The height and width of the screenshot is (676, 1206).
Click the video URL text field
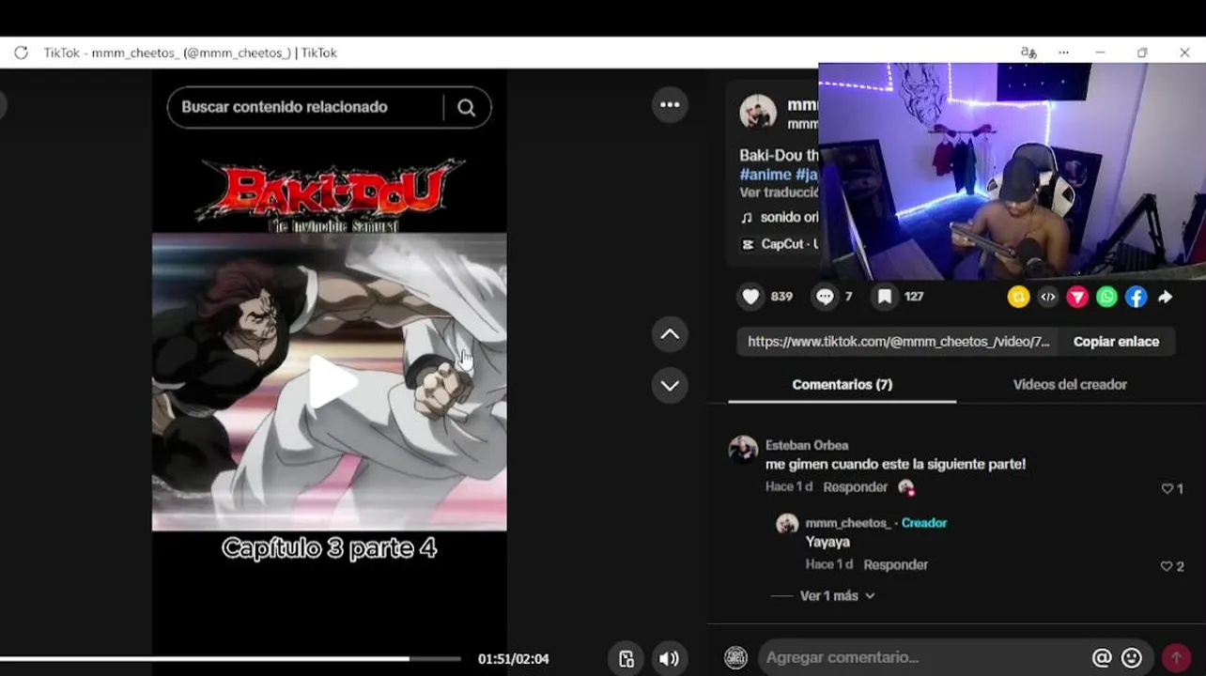(x=898, y=342)
